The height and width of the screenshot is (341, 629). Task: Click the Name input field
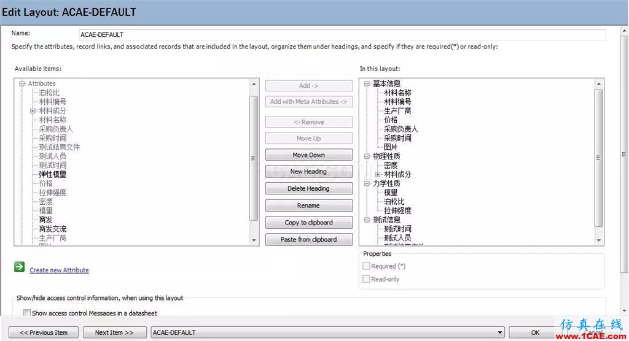click(342, 35)
